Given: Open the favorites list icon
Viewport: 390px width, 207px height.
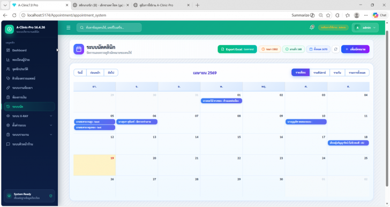Looking at the screenshot, I should 348,16.
